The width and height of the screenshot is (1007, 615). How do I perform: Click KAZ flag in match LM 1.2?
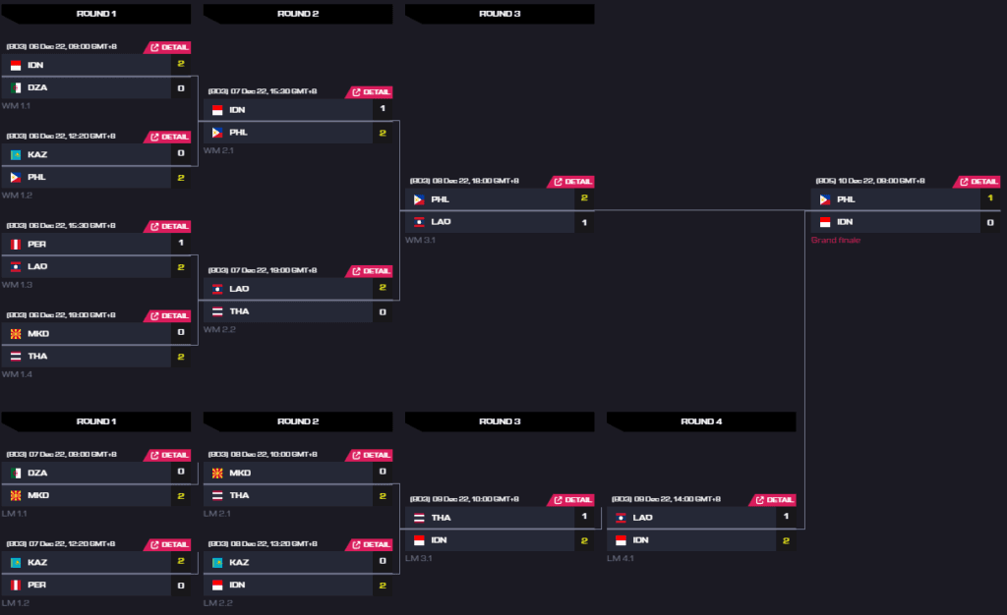(16, 563)
